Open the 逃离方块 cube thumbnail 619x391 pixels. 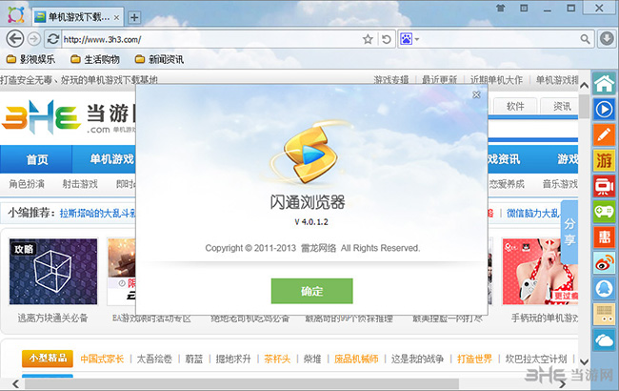tap(53, 271)
